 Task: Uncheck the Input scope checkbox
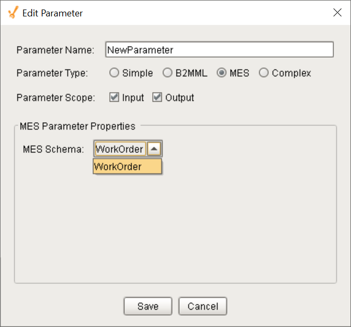pos(114,97)
